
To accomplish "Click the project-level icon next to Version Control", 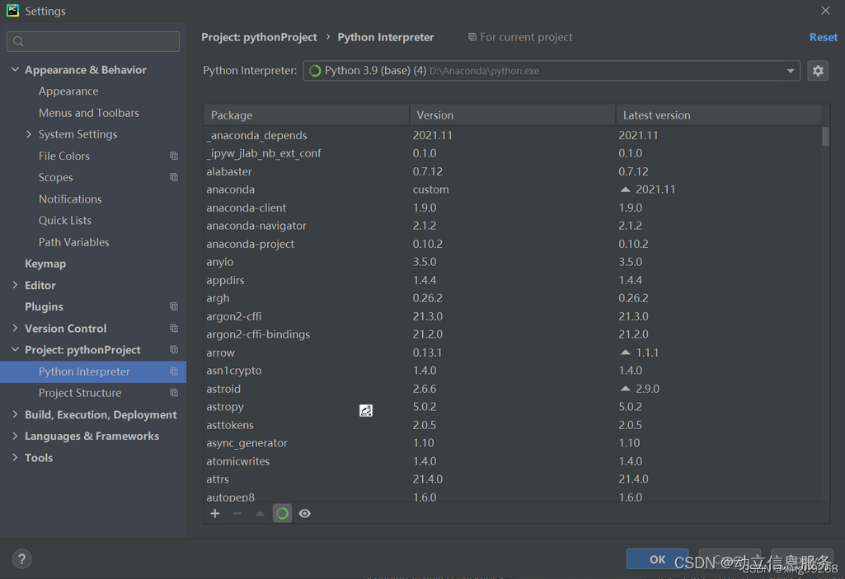I will (x=174, y=328).
